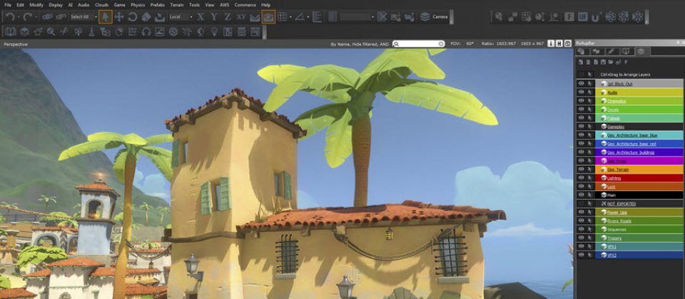Image resolution: width=685 pixels, height=299 pixels.
Task: Click the Undo arrow icon
Action: click(9, 16)
